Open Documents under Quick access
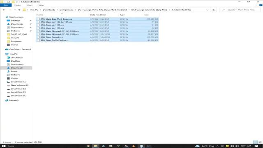263x148 pixels. pos(17,28)
